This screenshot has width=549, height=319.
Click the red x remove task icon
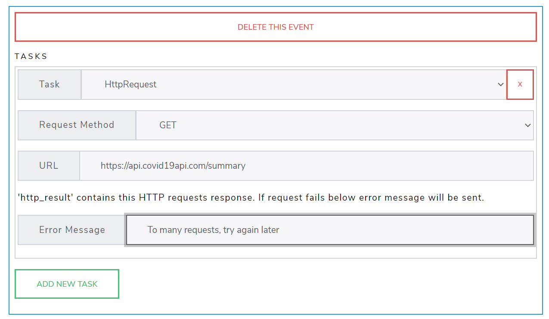tap(520, 84)
